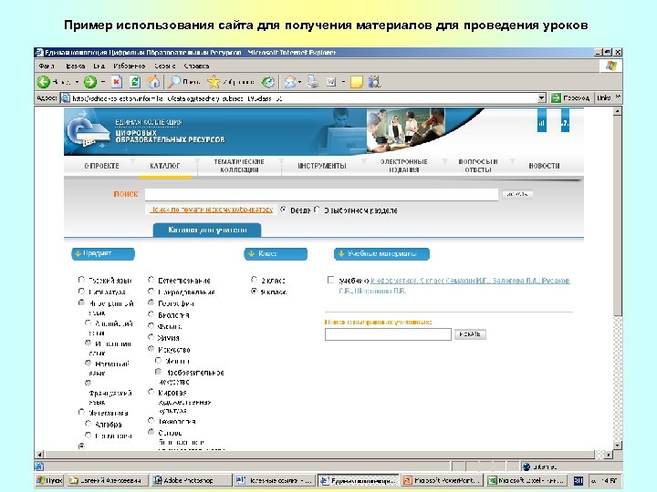The width and height of the screenshot is (657, 492).
Task: Select the В выбранном разделе radio
Action: (318, 210)
